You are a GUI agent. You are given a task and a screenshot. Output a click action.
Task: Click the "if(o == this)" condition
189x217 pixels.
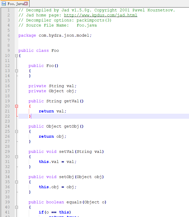[x=55, y=212]
